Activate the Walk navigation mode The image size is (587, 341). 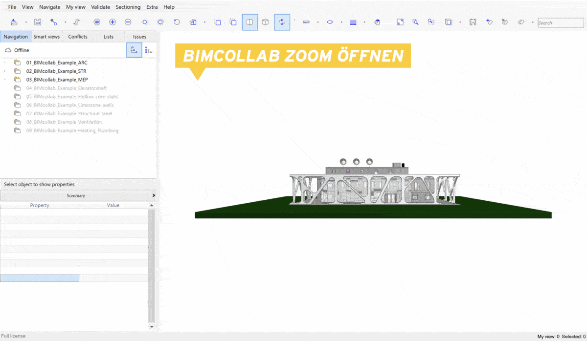[282, 22]
